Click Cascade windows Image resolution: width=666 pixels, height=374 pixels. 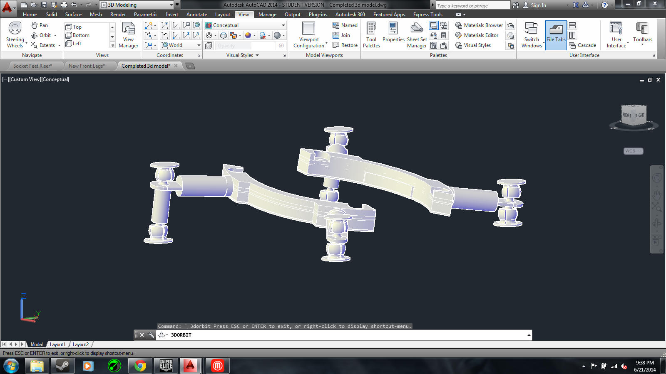click(x=583, y=45)
